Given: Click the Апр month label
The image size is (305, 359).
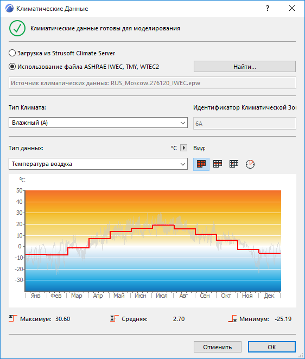Looking at the screenshot, I should (98, 296).
